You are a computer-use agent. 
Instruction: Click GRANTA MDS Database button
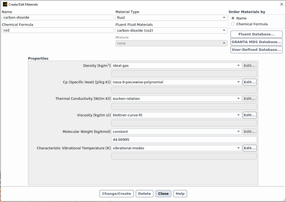pyautogui.click(x=256, y=42)
